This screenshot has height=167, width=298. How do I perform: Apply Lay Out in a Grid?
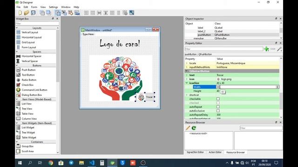112,13
